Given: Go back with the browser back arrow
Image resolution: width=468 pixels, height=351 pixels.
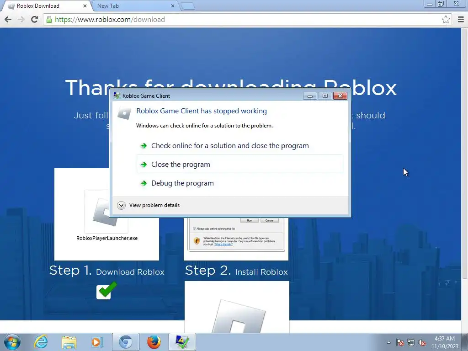Looking at the screenshot, I should (8, 19).
